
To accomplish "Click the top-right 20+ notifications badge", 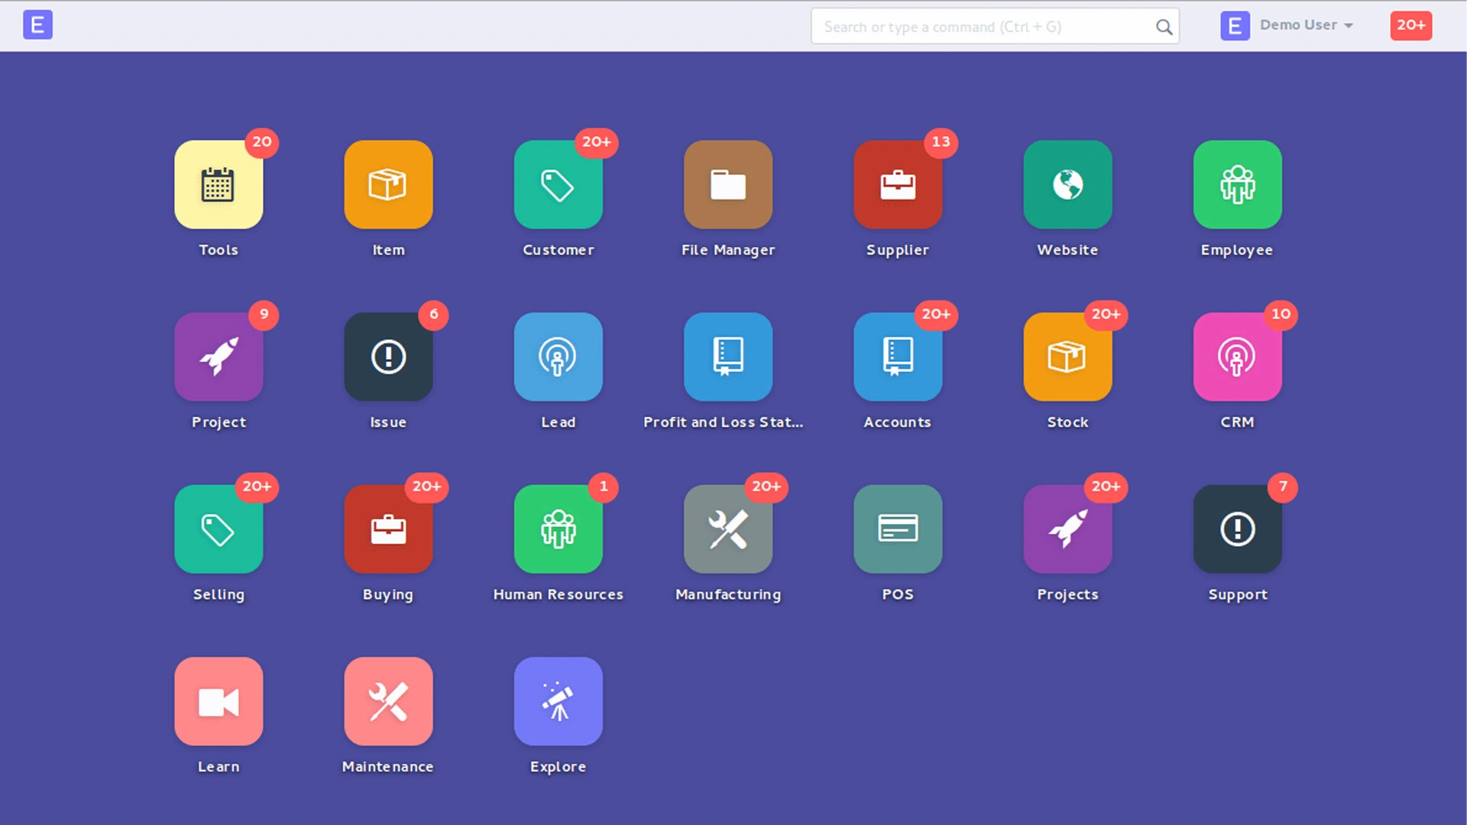I will point(1410,25).
